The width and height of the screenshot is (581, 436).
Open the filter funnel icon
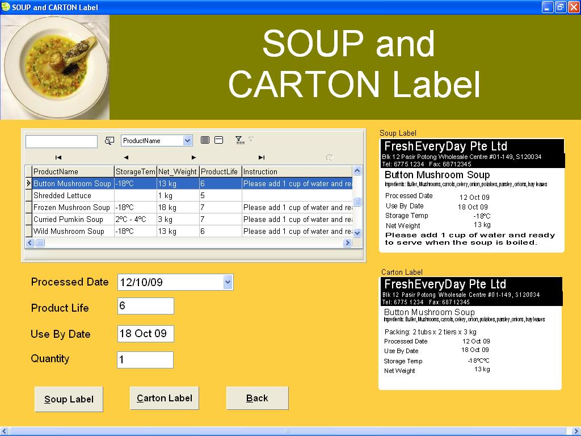click(x=239, y=140)
